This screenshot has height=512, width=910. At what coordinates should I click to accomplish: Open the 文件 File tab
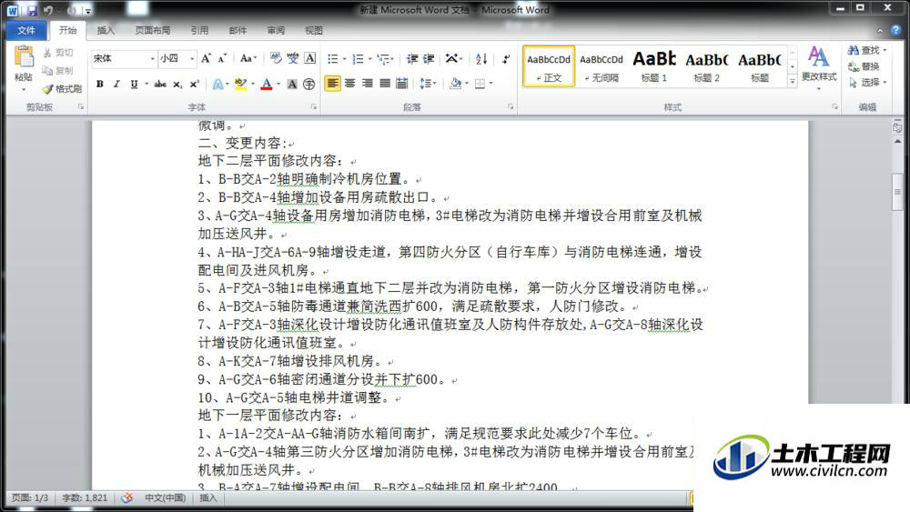click(x=26, y=30)
